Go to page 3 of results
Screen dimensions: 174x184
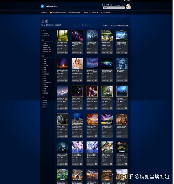pos(85,25)
